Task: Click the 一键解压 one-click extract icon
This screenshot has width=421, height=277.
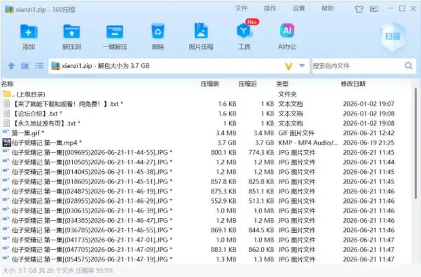Action: click(x=114, y=32)
